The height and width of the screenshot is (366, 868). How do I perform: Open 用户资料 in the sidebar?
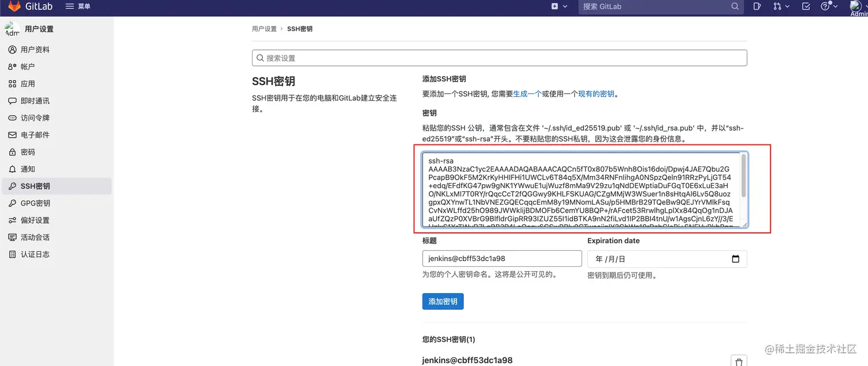[57, 50]
